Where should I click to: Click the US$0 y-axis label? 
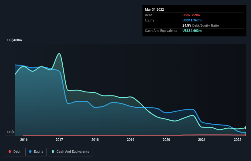[11, 132]
